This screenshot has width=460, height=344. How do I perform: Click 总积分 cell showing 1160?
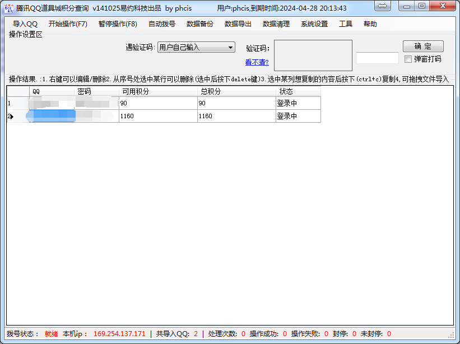click(237, 116)
